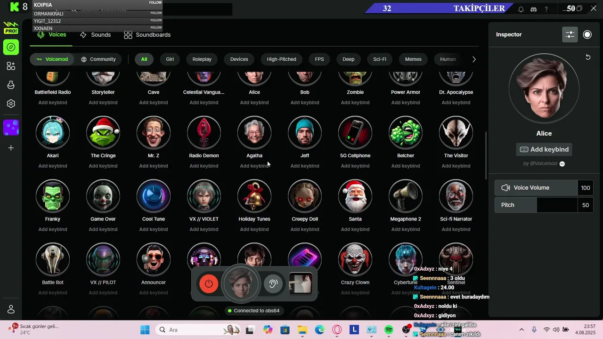The height and width of the screenshot is (339, 603).
Task: Click the background image thumbnail in control bar
Action: pyautogui.click(x=300, y=283)
